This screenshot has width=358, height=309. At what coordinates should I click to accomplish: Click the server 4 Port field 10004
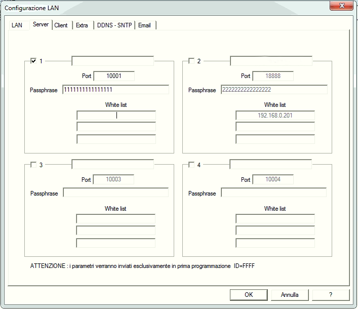272,179
